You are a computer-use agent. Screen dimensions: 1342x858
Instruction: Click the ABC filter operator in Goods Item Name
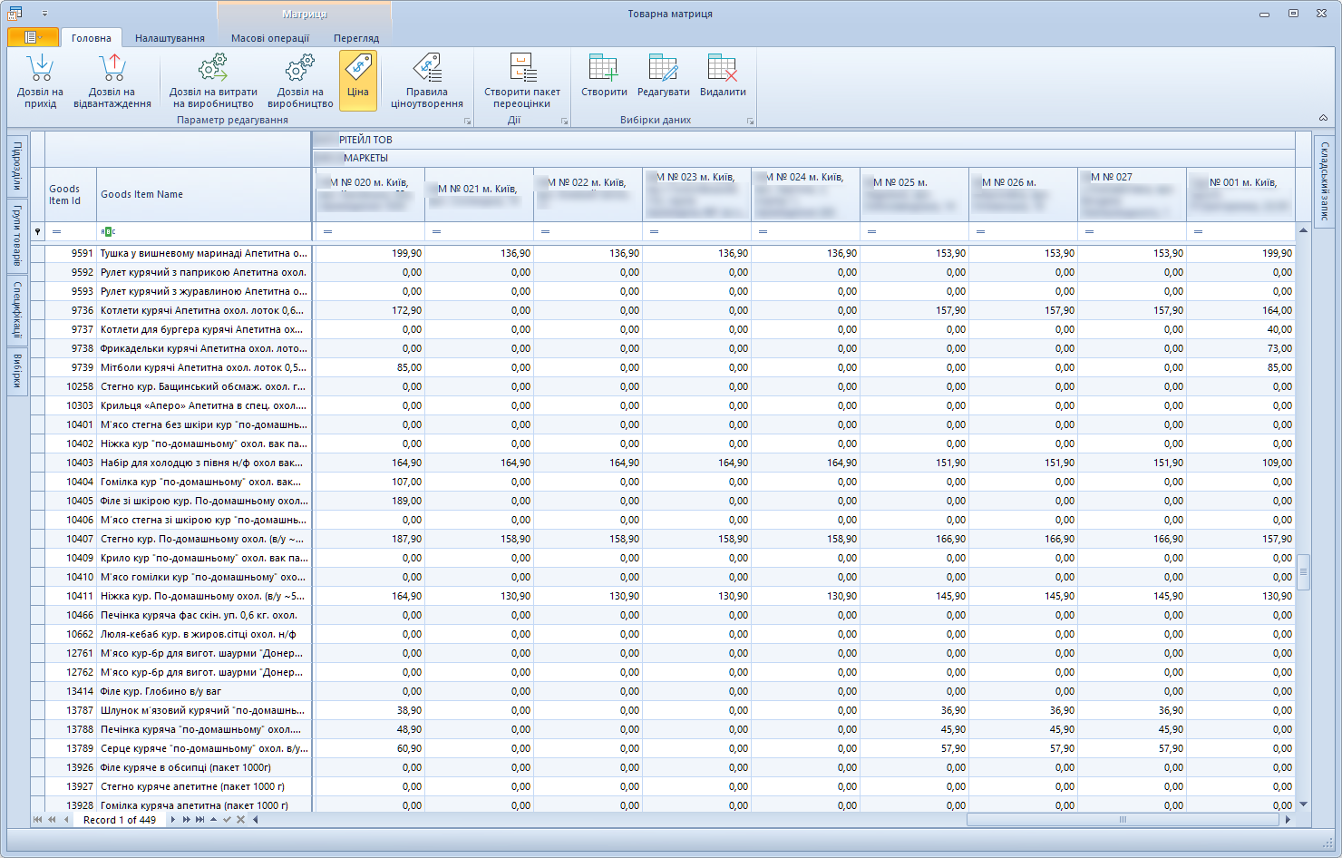tap(108, 232)
